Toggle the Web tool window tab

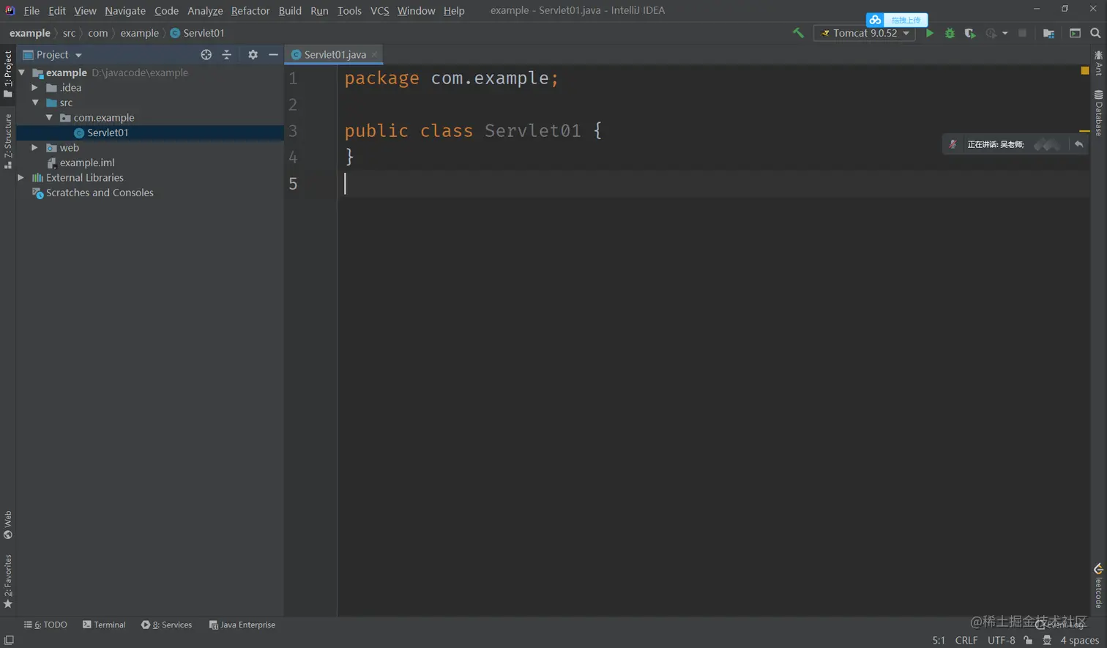point(8,525)
